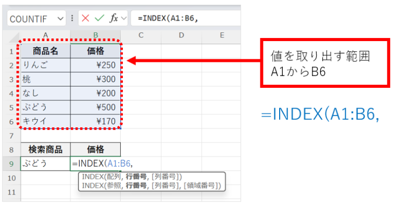
Task: Click empty cell C1
Action: pyautogui.click(x=141, y=51)
